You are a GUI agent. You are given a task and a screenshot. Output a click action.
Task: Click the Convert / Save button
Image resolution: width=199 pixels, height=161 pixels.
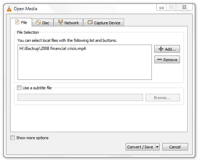[x=140, y=147]
